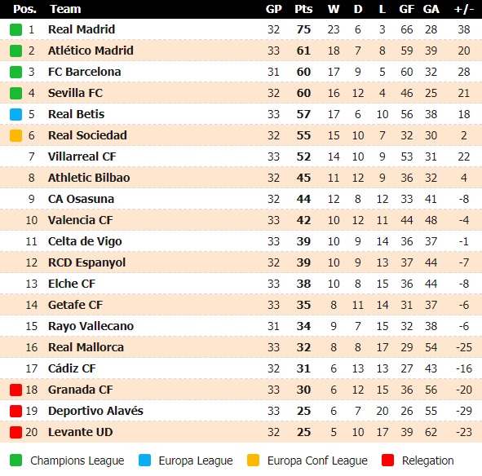
Task: Click the GP column header
Action: 273,9
